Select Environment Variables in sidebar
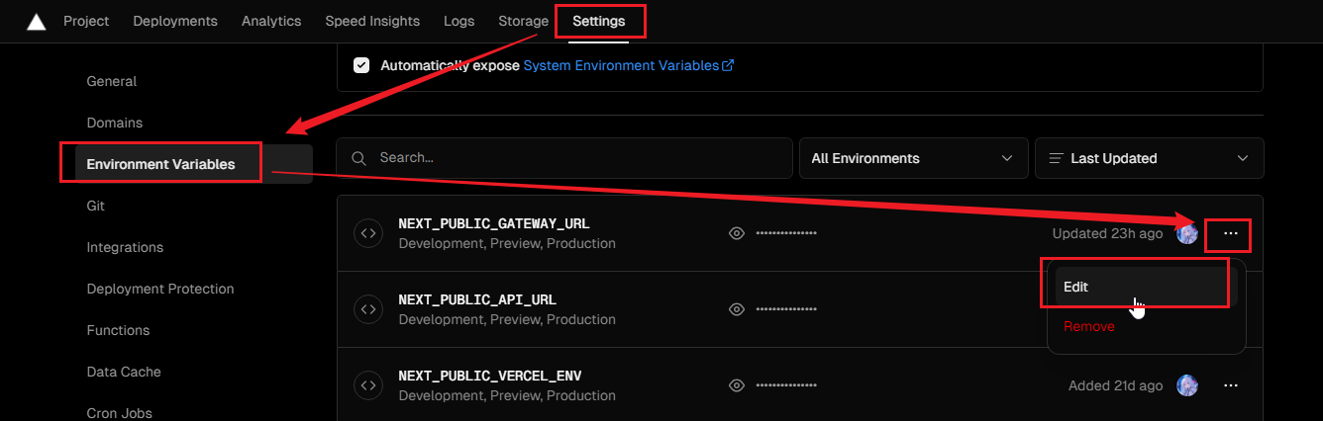The height and width of the screenshot is (421, 1323). pos(193,164)
